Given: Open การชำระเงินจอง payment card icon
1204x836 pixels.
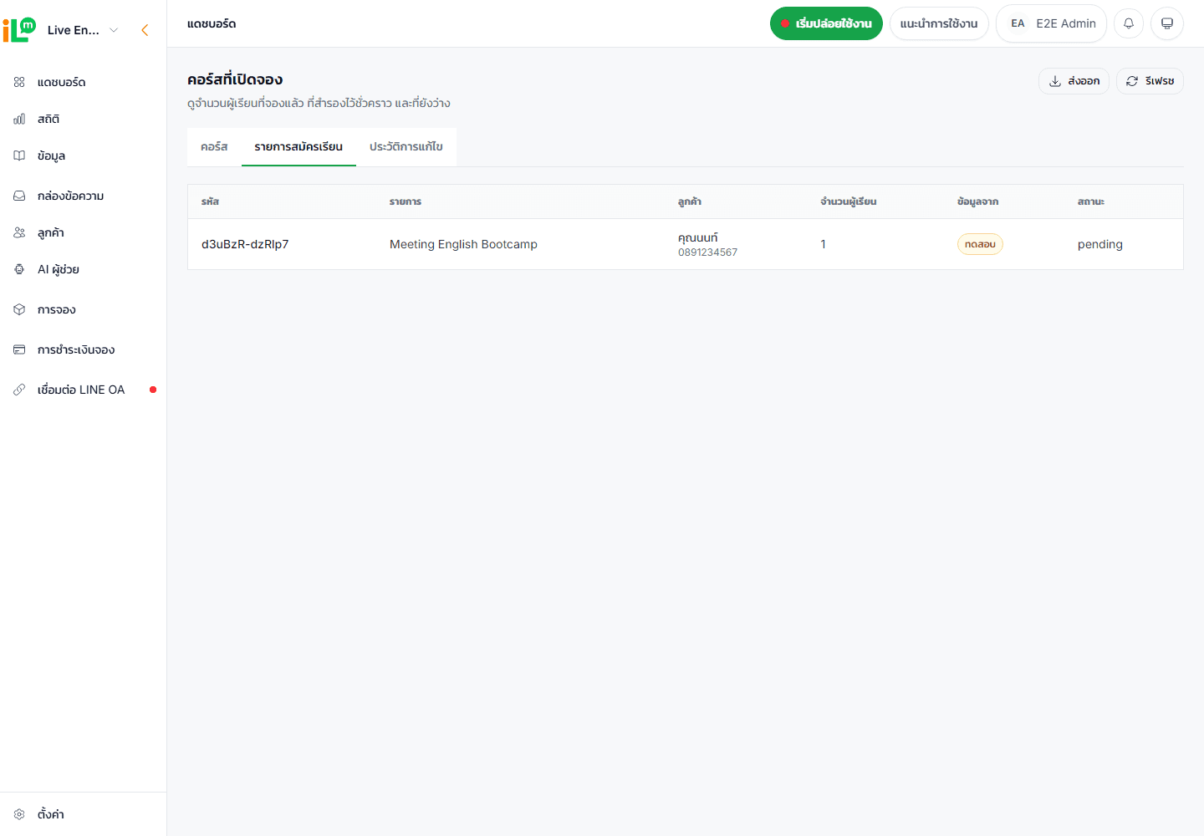Looking at the screenshot, I should click(19, 349).
